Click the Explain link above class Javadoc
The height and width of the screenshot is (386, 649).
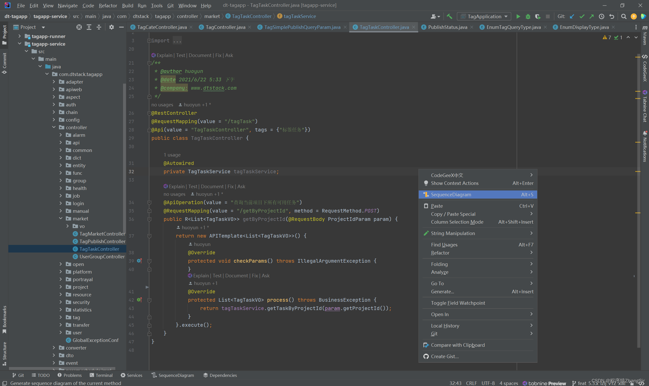point(164,55)
